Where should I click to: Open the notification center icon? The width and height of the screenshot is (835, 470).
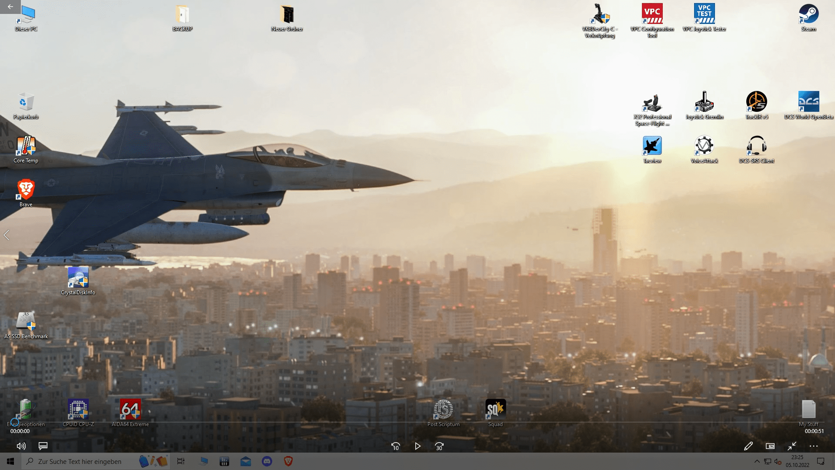point(821,461)
